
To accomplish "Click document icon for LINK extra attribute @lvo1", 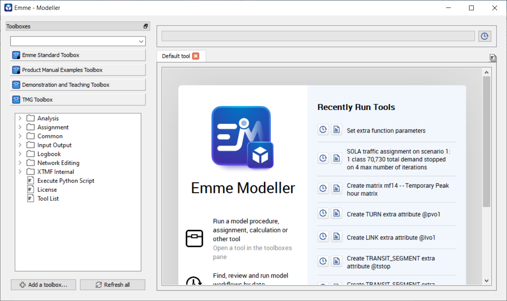I will coord(336,236).
